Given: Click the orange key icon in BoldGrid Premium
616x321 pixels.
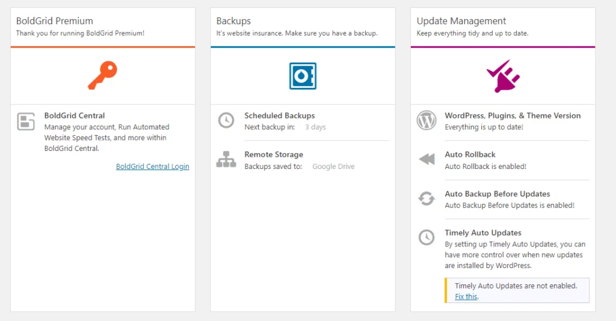Looking at the screenshot, I should pyautogui.click(x=102, y=75).
